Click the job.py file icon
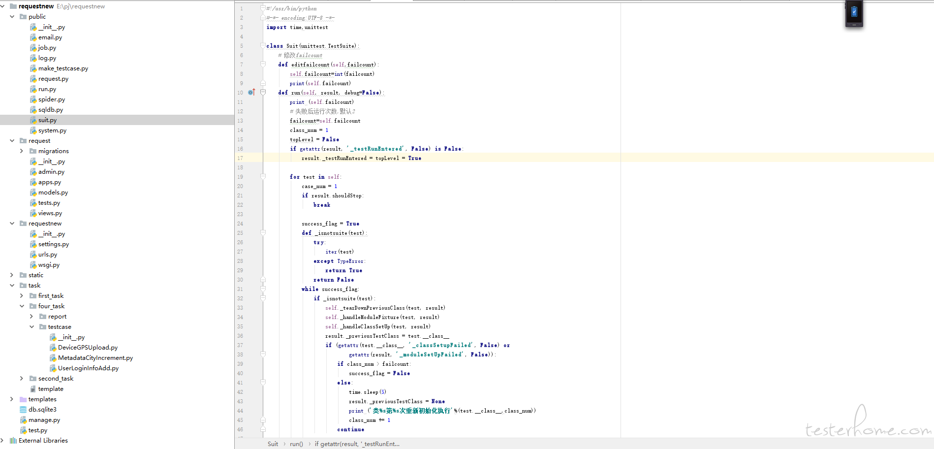 [33, 48]
